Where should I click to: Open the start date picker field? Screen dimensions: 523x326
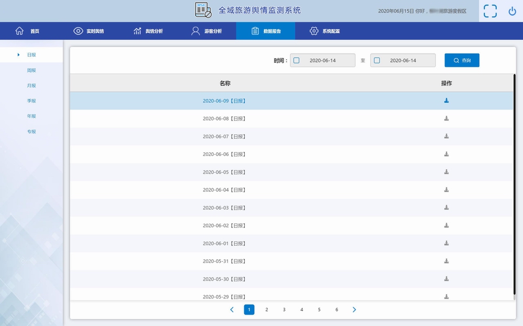[323, 61]
